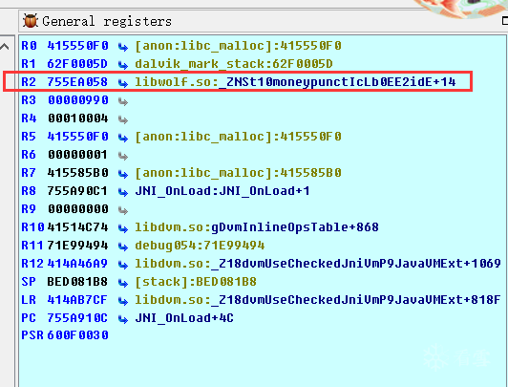Click the gray arrow beside R6

click(123, 156)
